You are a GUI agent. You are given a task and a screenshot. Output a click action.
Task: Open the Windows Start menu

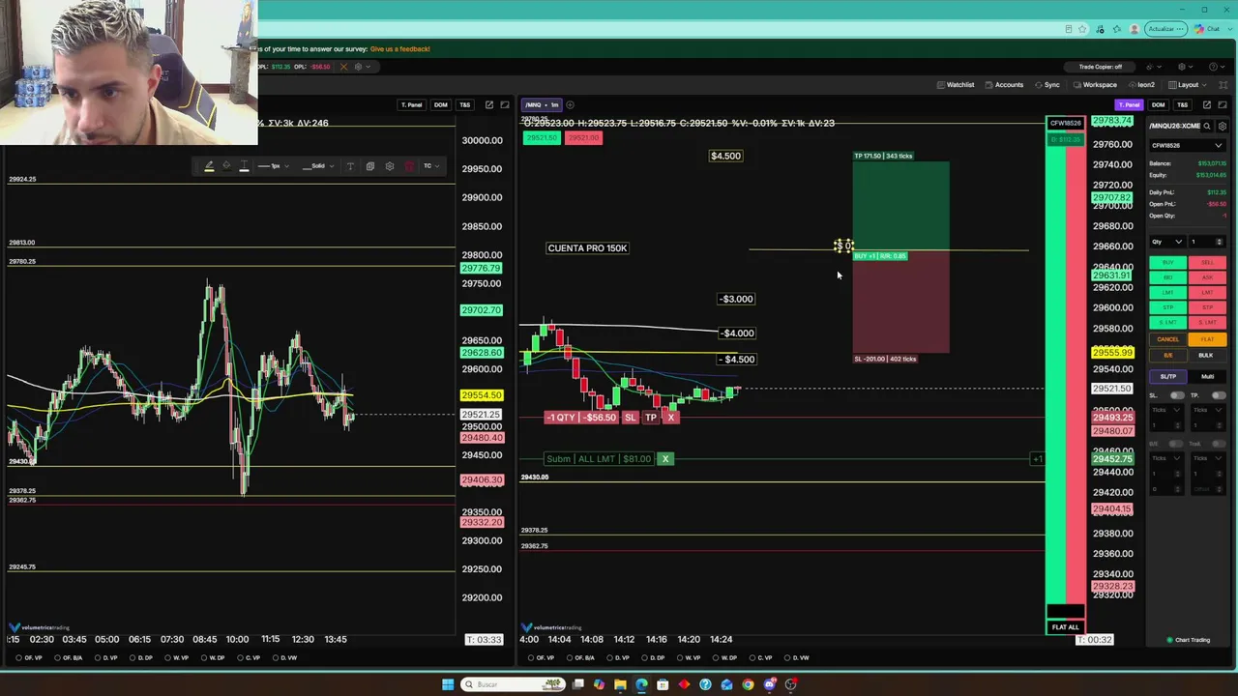(x=448, y=684)
